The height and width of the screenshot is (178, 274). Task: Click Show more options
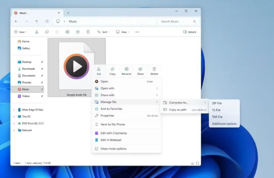point(113,149)
